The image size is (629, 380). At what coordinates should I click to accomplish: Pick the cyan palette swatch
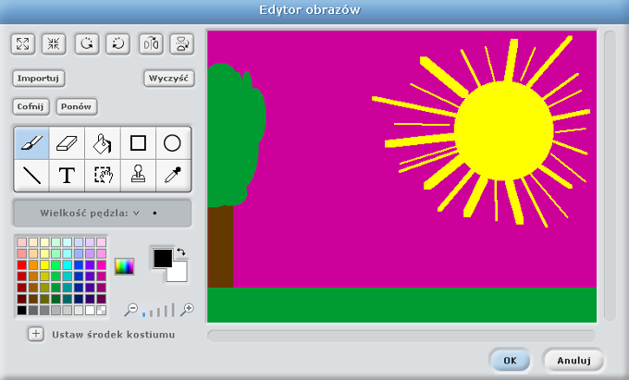(67, 265)
